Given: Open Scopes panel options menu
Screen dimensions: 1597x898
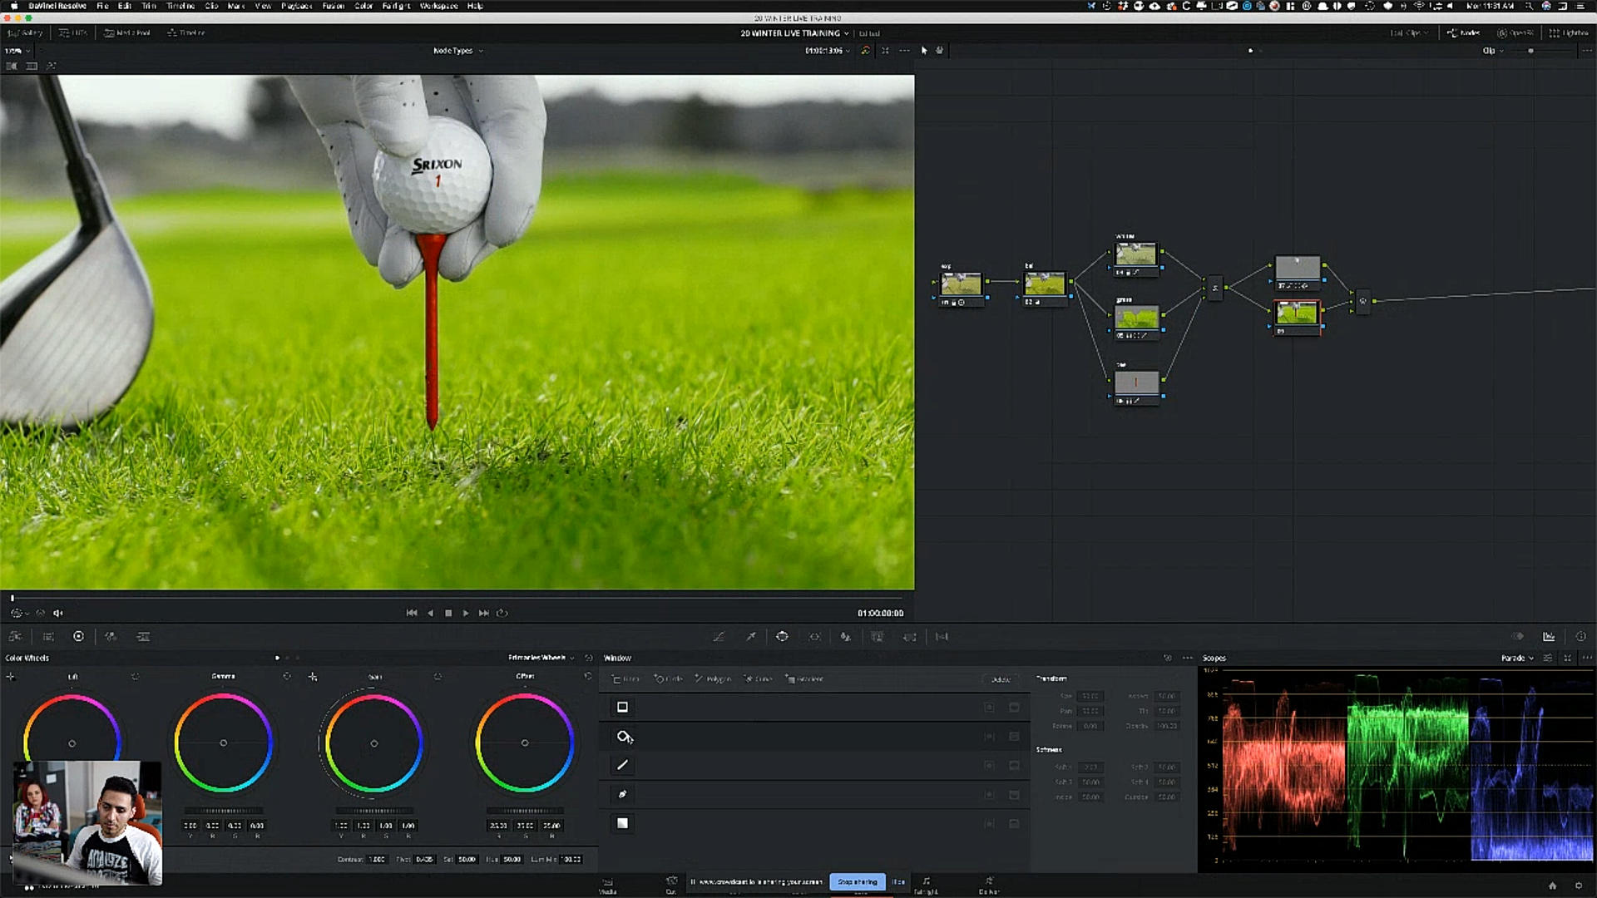Looking at the screenshot, I should 1587,658.
